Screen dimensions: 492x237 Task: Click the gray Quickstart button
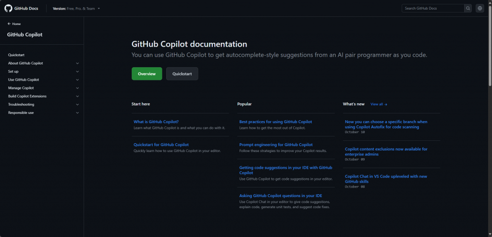[182, 74]
